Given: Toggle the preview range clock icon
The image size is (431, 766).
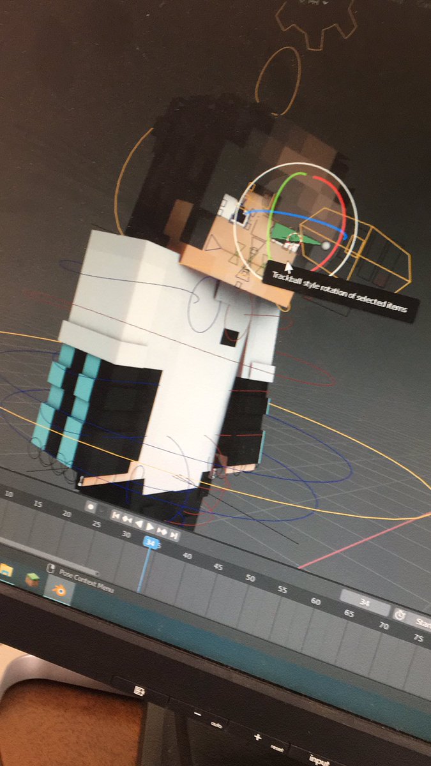Looking at the screenshot, I should pos(400,615).
